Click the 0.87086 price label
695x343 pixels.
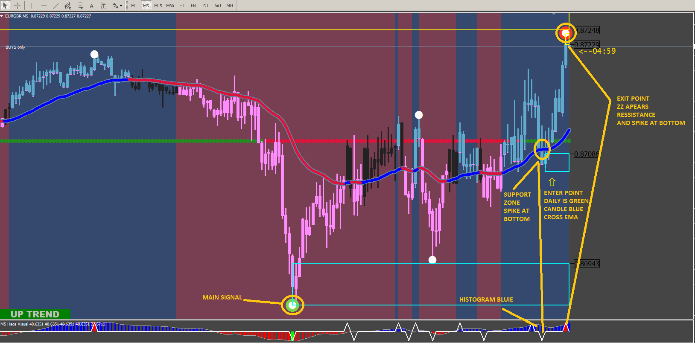(x=587, y=154)
